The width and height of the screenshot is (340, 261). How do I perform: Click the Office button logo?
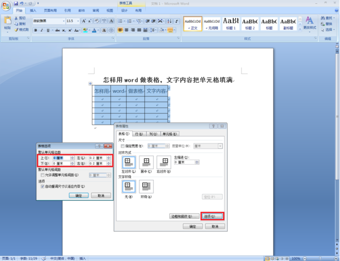(x=6, y=6)
